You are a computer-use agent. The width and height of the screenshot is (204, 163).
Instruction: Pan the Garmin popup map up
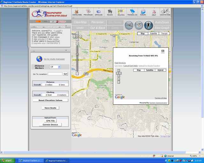[x=119, y=70]
